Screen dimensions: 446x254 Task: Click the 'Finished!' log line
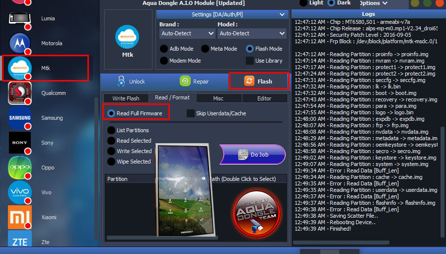coord(323,229)
